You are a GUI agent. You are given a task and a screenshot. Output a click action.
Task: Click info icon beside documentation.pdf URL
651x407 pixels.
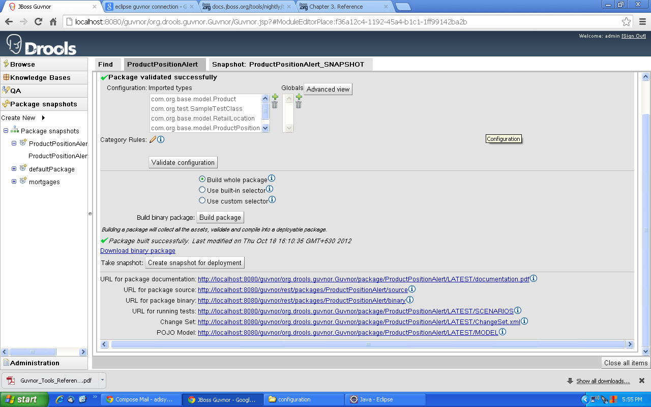534,279
